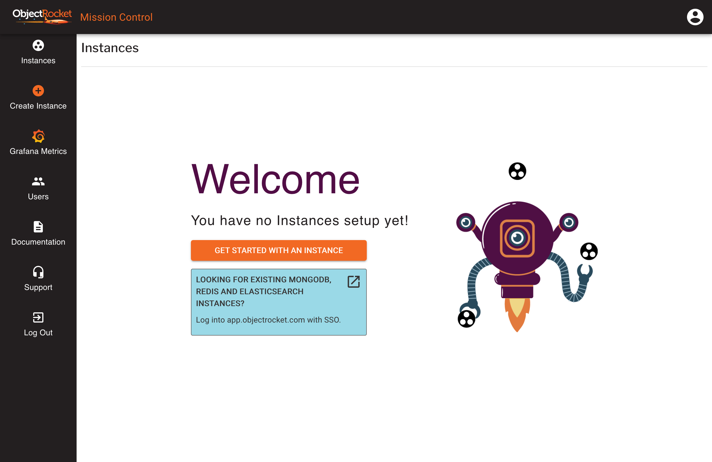Open Create Instance from the sidebar
Image resolution: width=712 pixels, height=462 pixels.
(38, 106)
